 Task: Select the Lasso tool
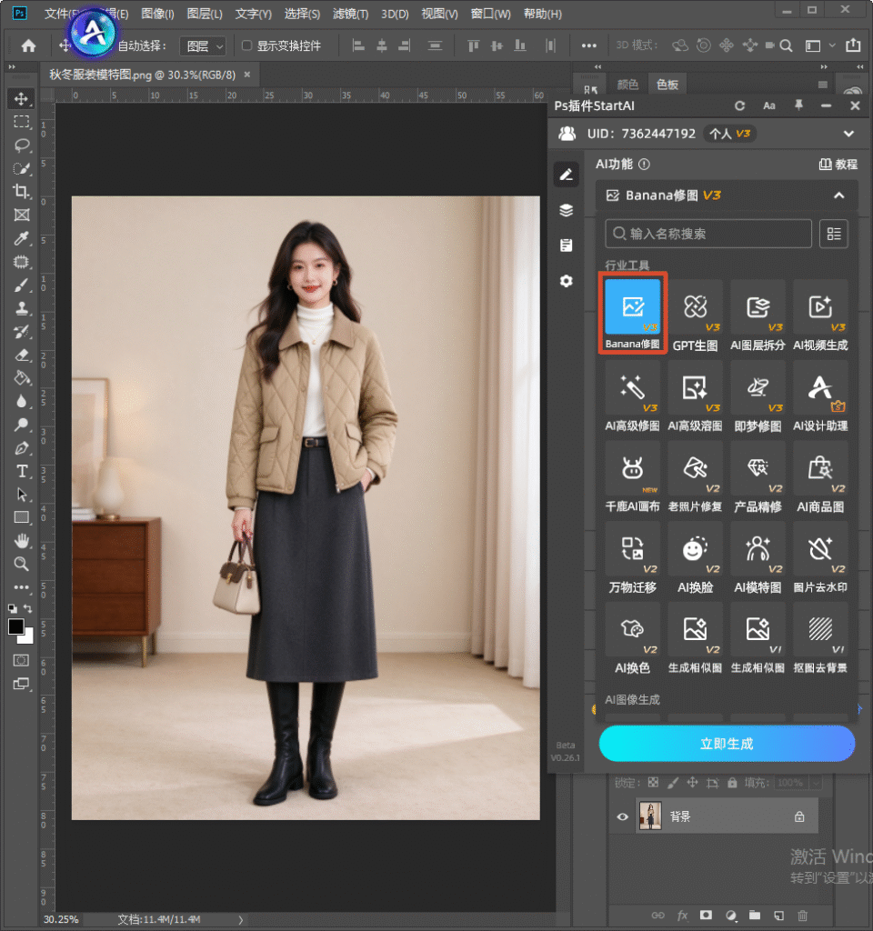tap(22, 145)
